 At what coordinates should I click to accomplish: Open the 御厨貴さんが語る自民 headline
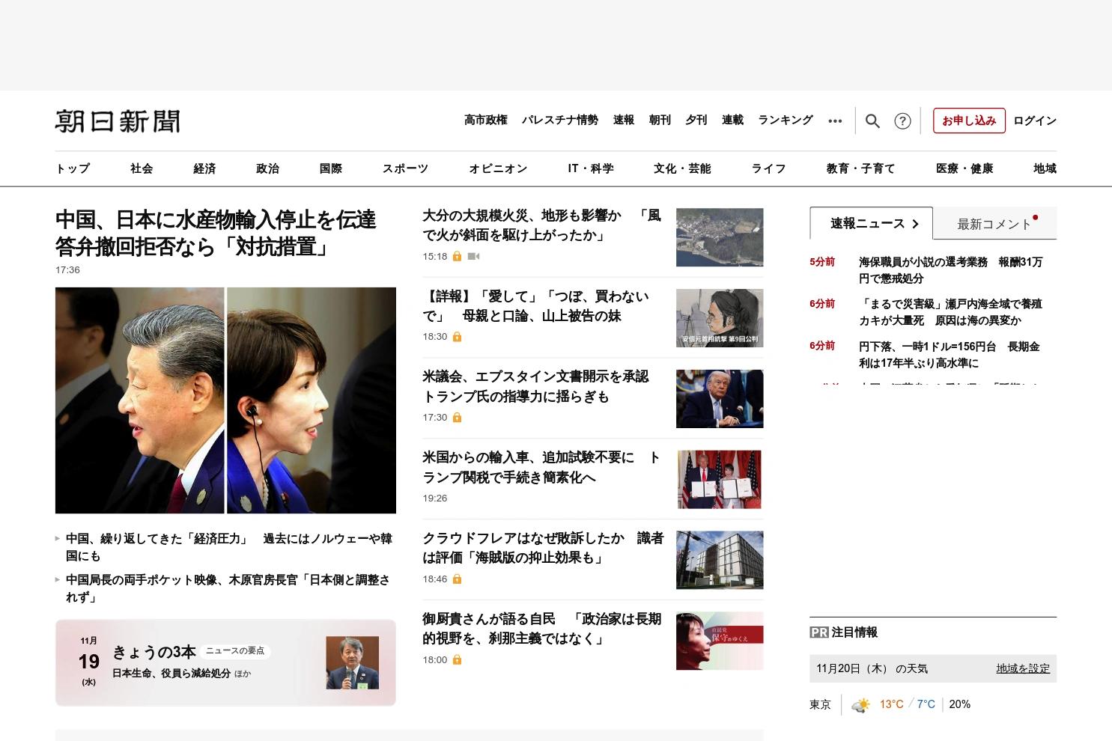tap(542, 629)
